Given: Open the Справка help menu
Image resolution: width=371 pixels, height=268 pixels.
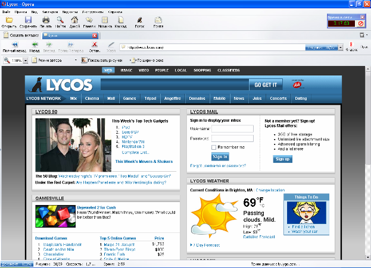Looking at the screenshot, I should point(115,12).
